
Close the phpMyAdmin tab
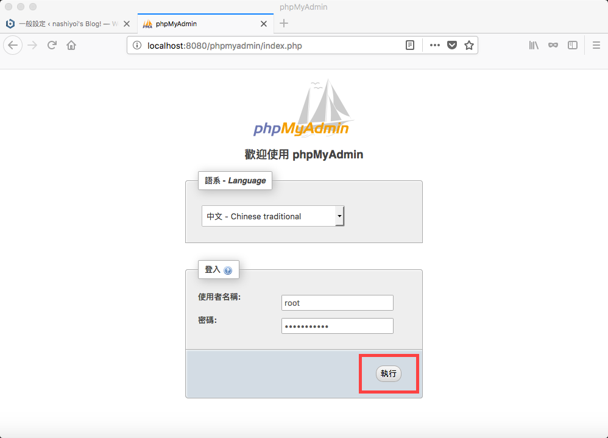264,24
